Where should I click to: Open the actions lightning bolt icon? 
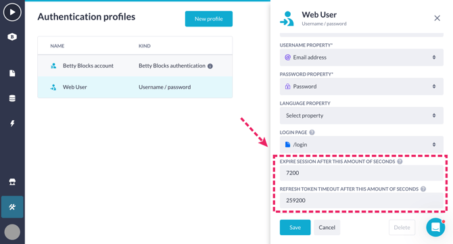(x=12, y=123)
